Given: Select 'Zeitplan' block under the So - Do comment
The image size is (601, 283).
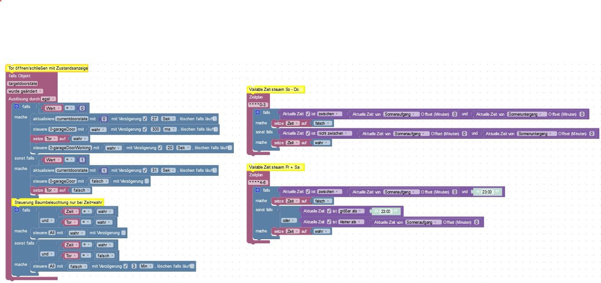Looking at the screenshot, I should [256, 97].
